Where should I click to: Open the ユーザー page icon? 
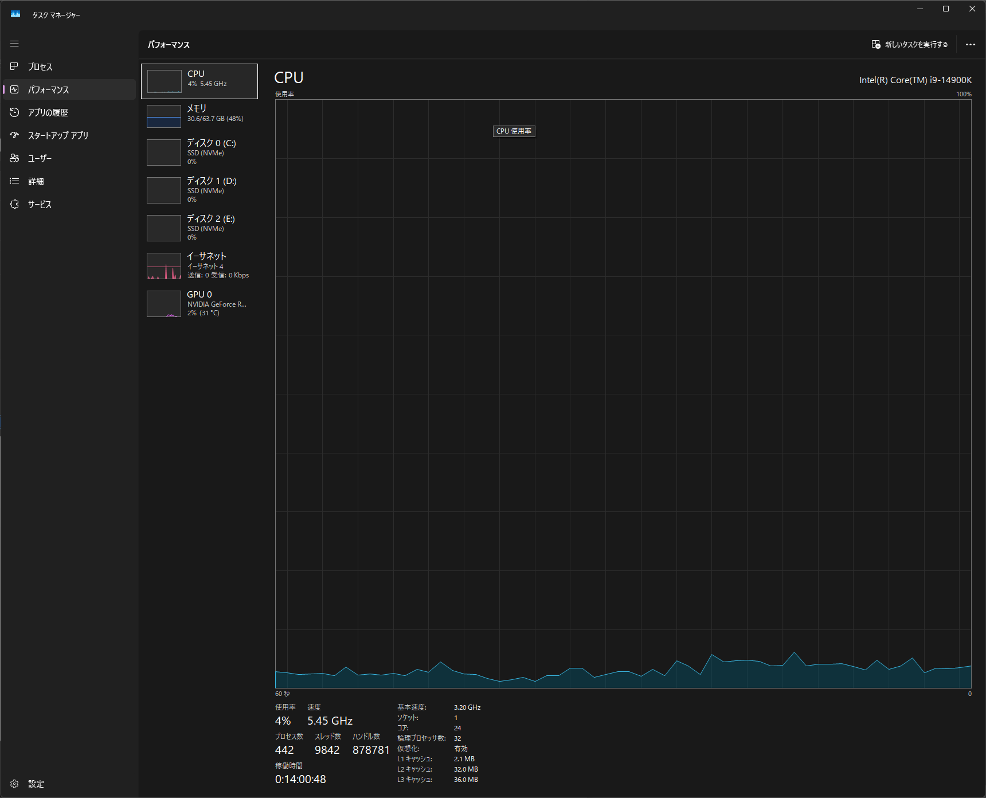(14, 158)
